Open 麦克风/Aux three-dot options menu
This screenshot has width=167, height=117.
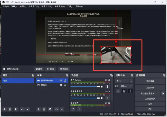107,86
